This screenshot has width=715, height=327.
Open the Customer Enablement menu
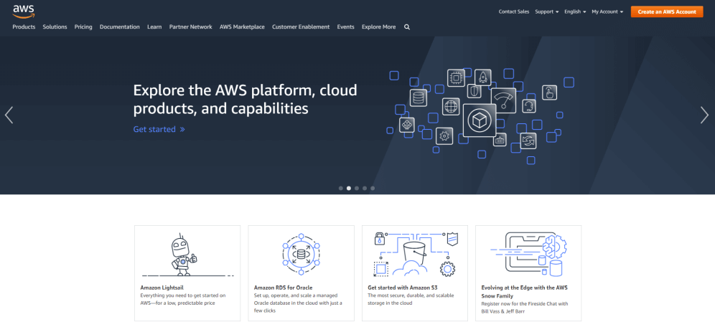[301, 27]
